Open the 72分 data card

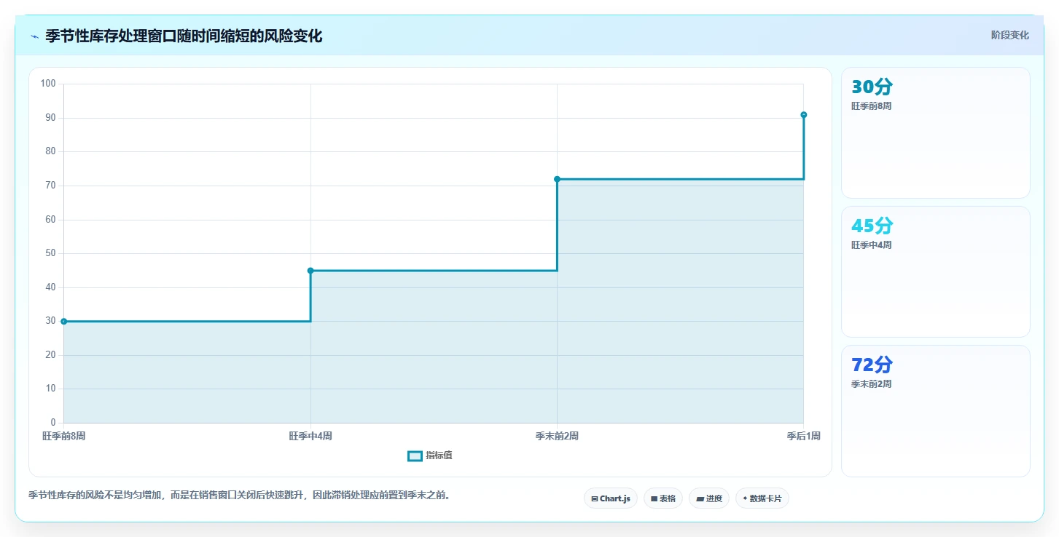coord(935,410)
